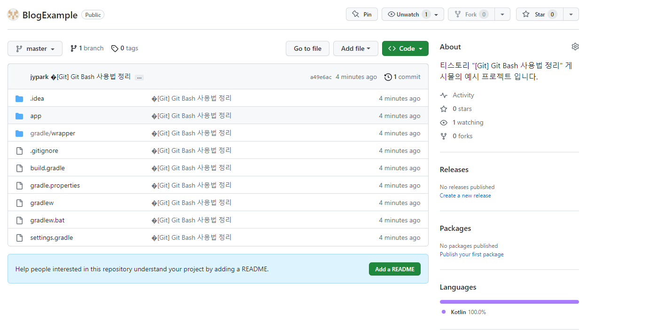The width and height of the screenshot is (650, 331).
Task: Click Go to file button
Action: 307,48
